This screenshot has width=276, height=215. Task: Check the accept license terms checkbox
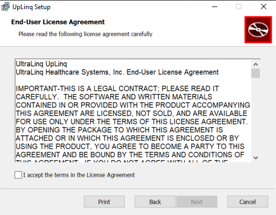pyautogui.click(x=18, y=175)
